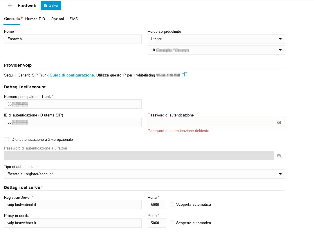Image resolution: width=314 pixels, height=237 pixels.
Task: Expand the user selection dropdown starting with 10
Action: coord(216,50)
